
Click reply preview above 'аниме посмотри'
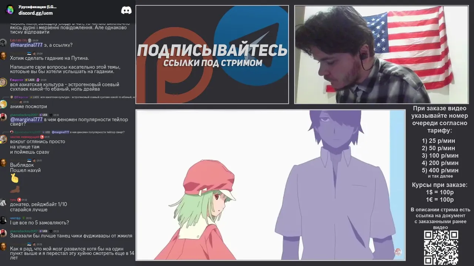point(72,97)
